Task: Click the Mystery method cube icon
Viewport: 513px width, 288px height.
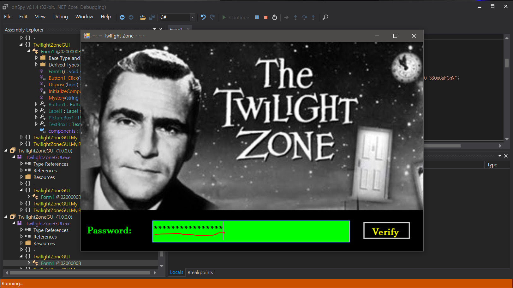Action: [42, 98]
